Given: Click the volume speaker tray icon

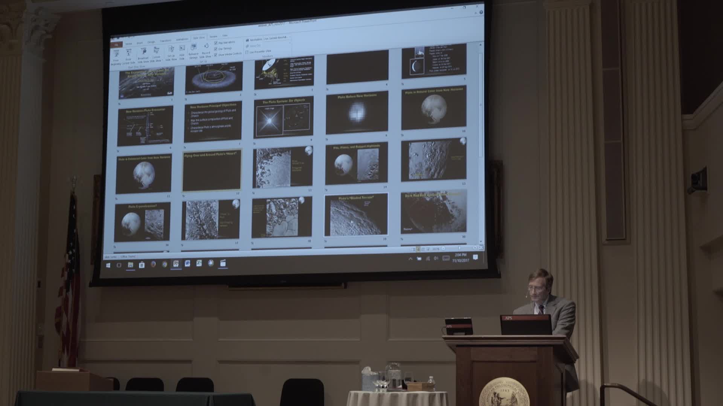Looking at the screenshot, I should pos(436,258).
